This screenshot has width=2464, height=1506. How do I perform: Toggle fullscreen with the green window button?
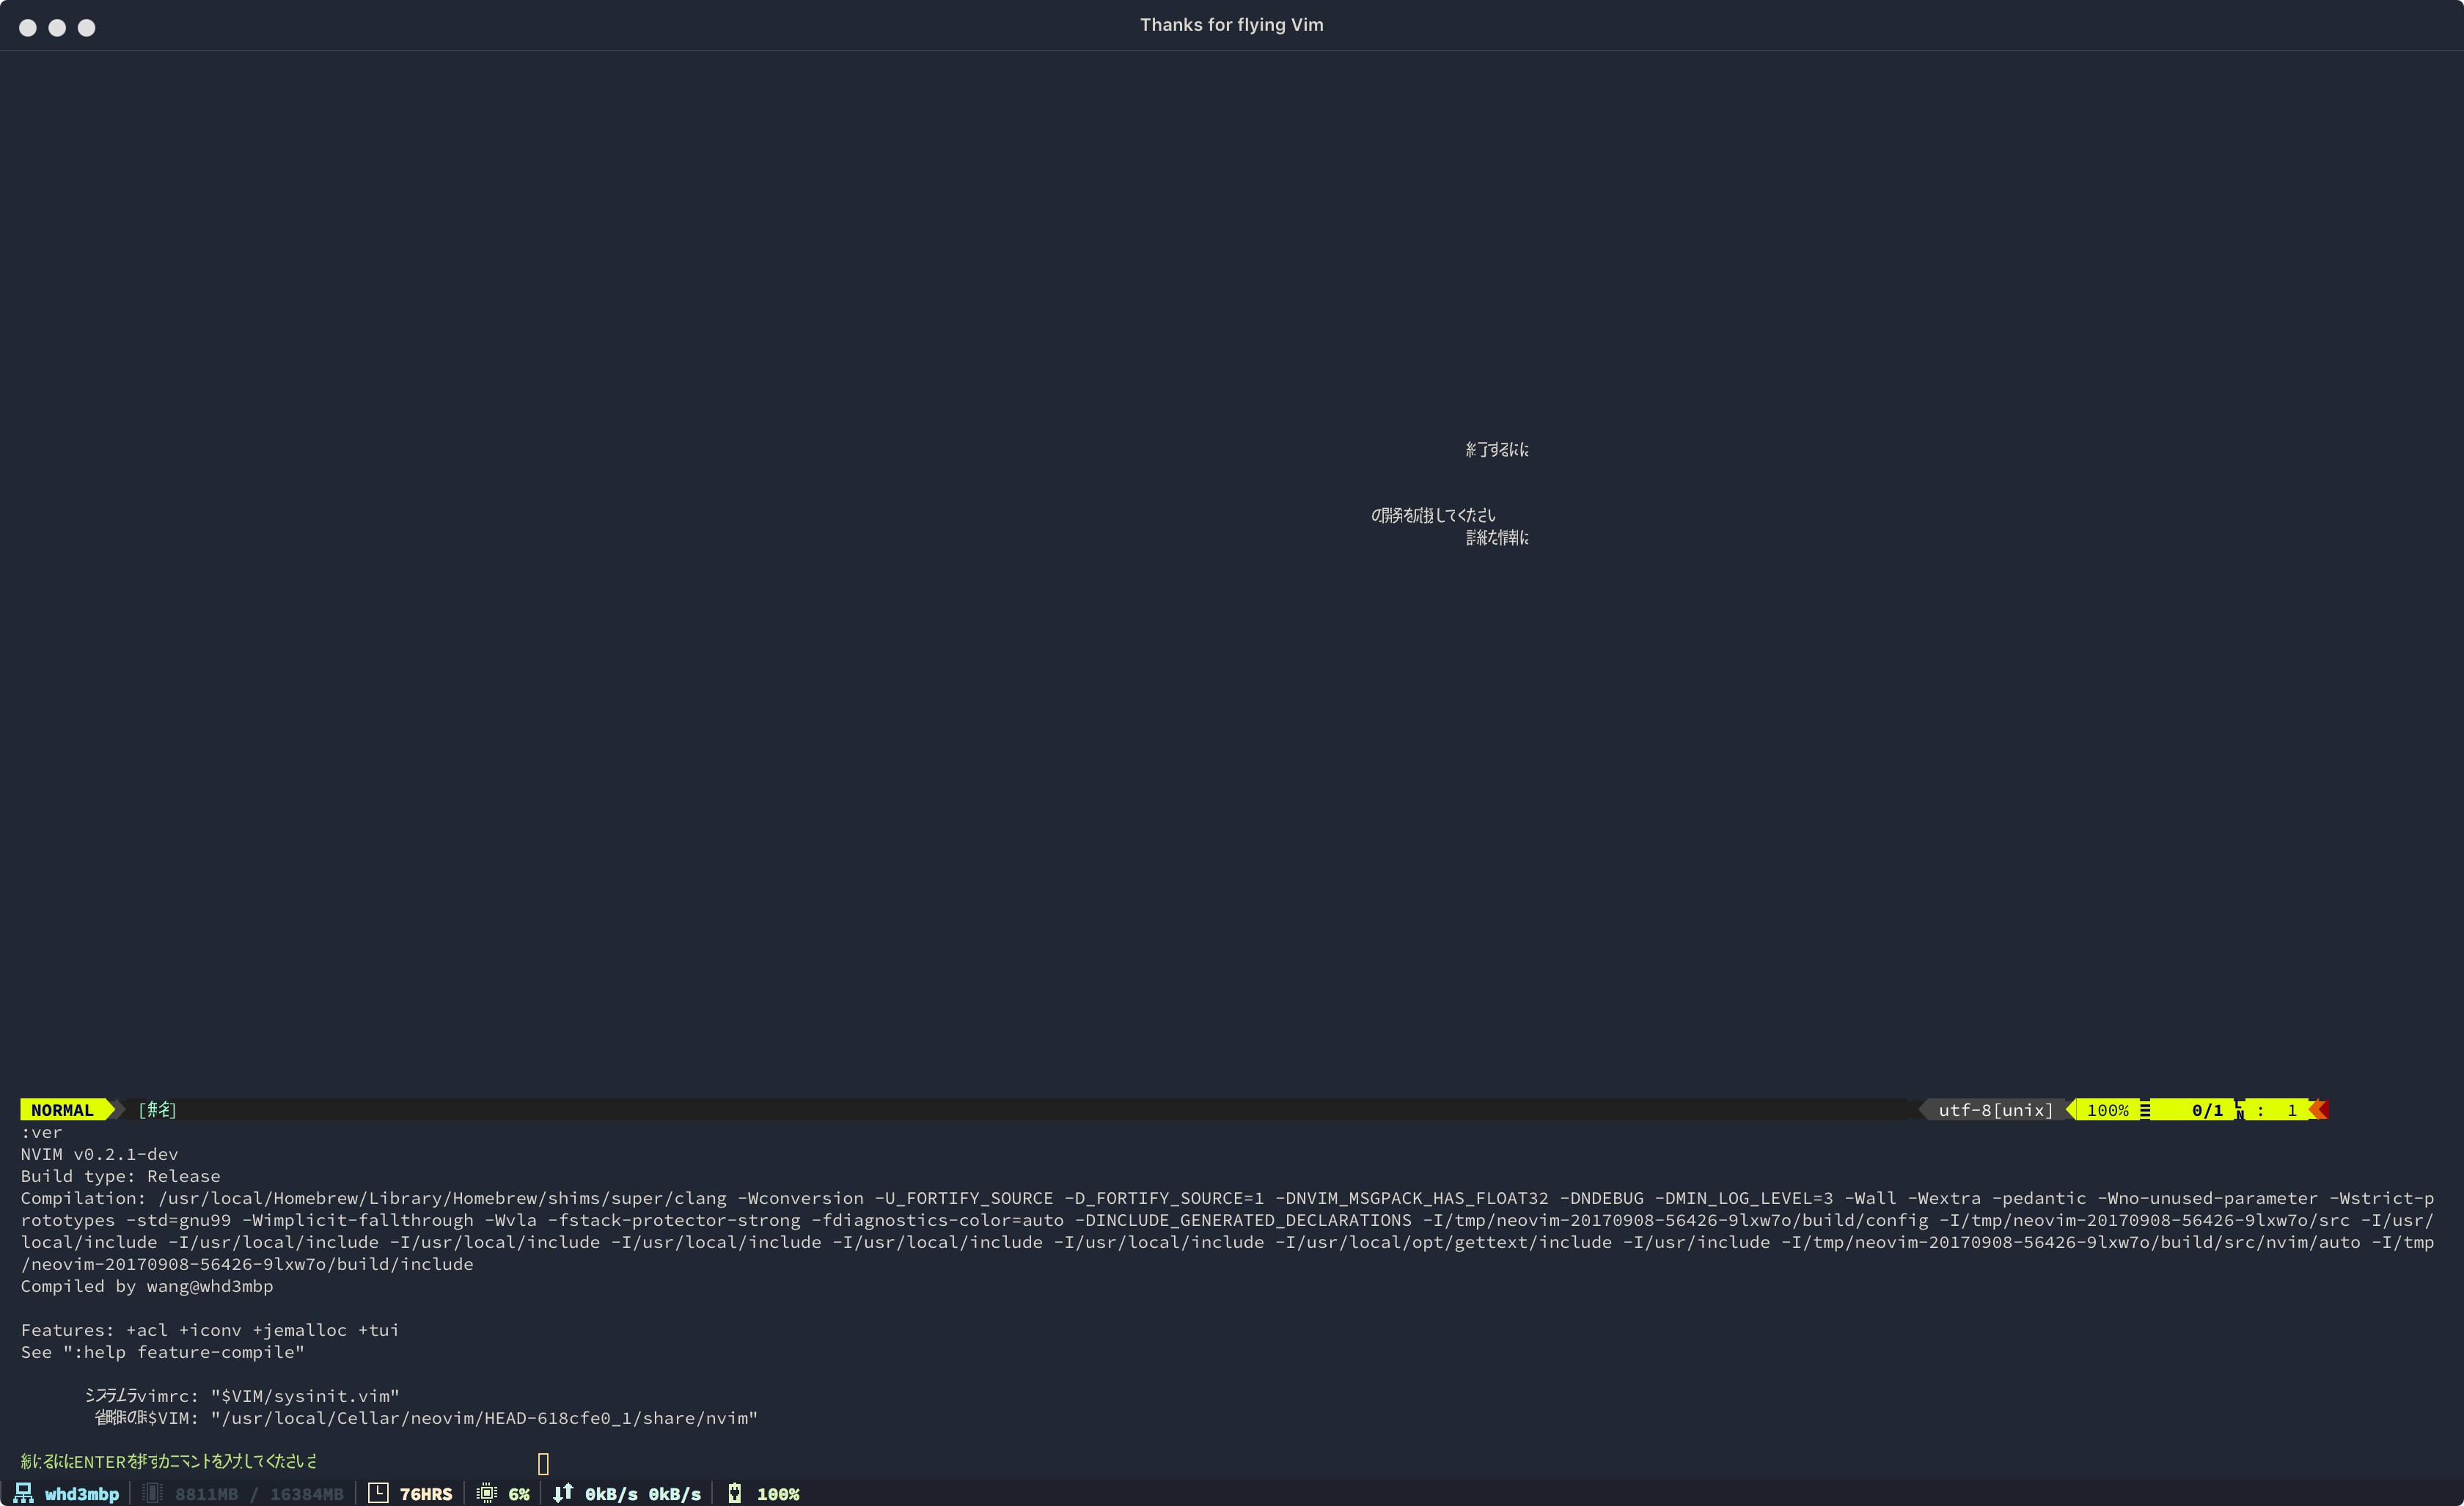tap(87, 27)
